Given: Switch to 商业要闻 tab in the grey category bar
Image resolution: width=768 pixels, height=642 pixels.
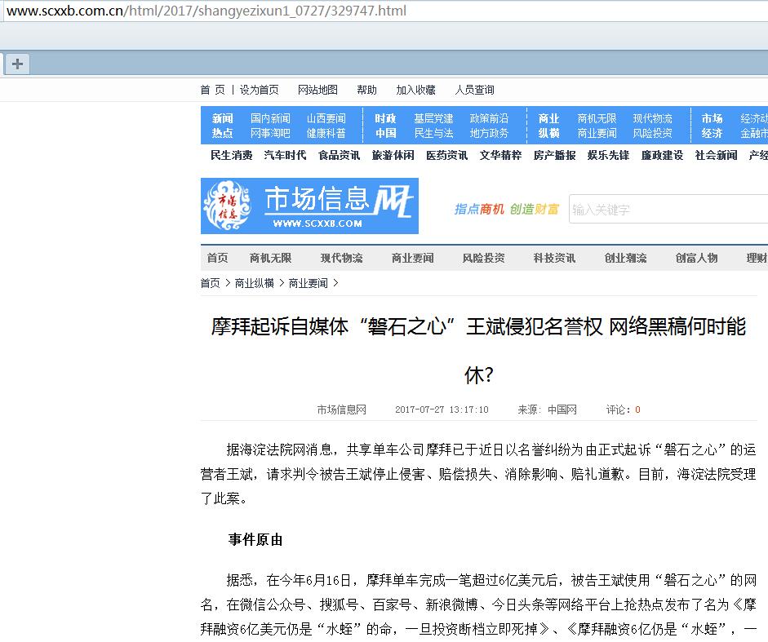Looking at the screenshot, I should coord(412,258).
